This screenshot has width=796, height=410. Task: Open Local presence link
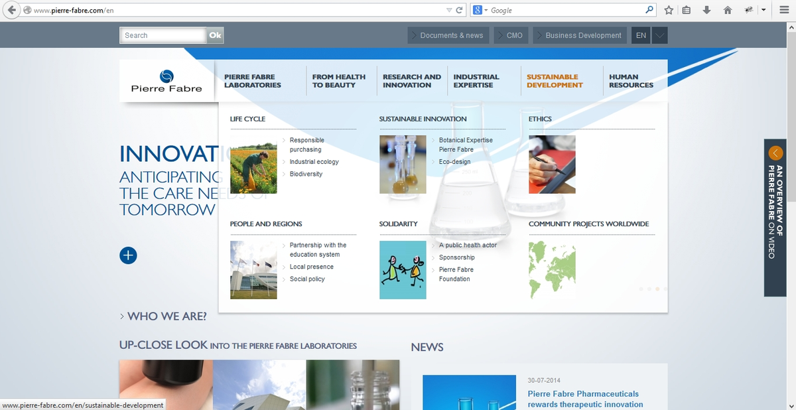coord(311,267)
